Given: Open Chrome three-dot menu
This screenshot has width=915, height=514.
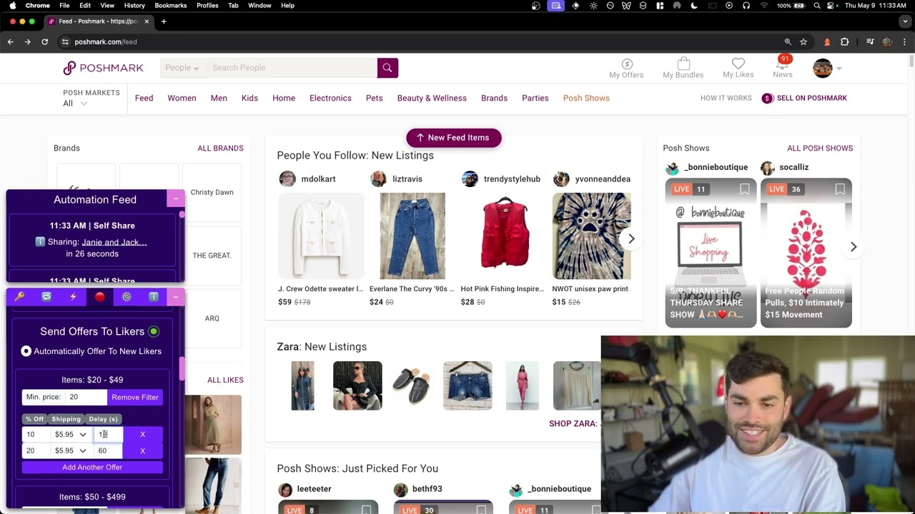Looking at the screenshot, I should (904, 42).
